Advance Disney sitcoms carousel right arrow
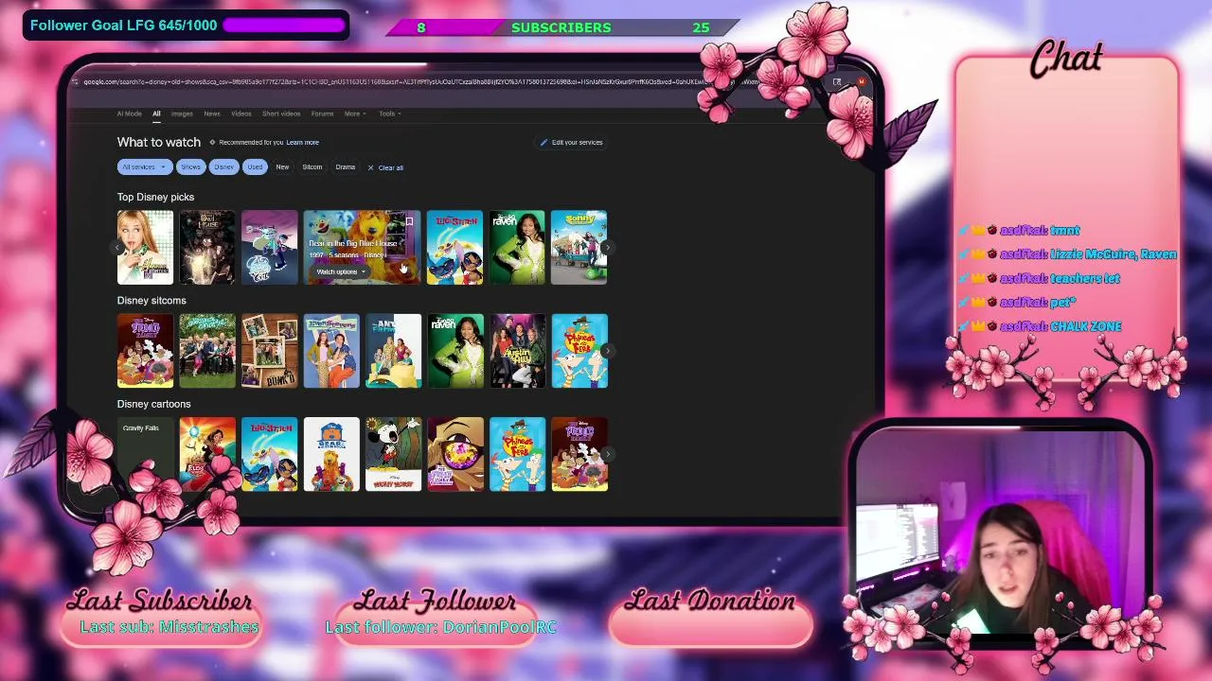This screenshot has width=1212, height=681. (607, 351)
